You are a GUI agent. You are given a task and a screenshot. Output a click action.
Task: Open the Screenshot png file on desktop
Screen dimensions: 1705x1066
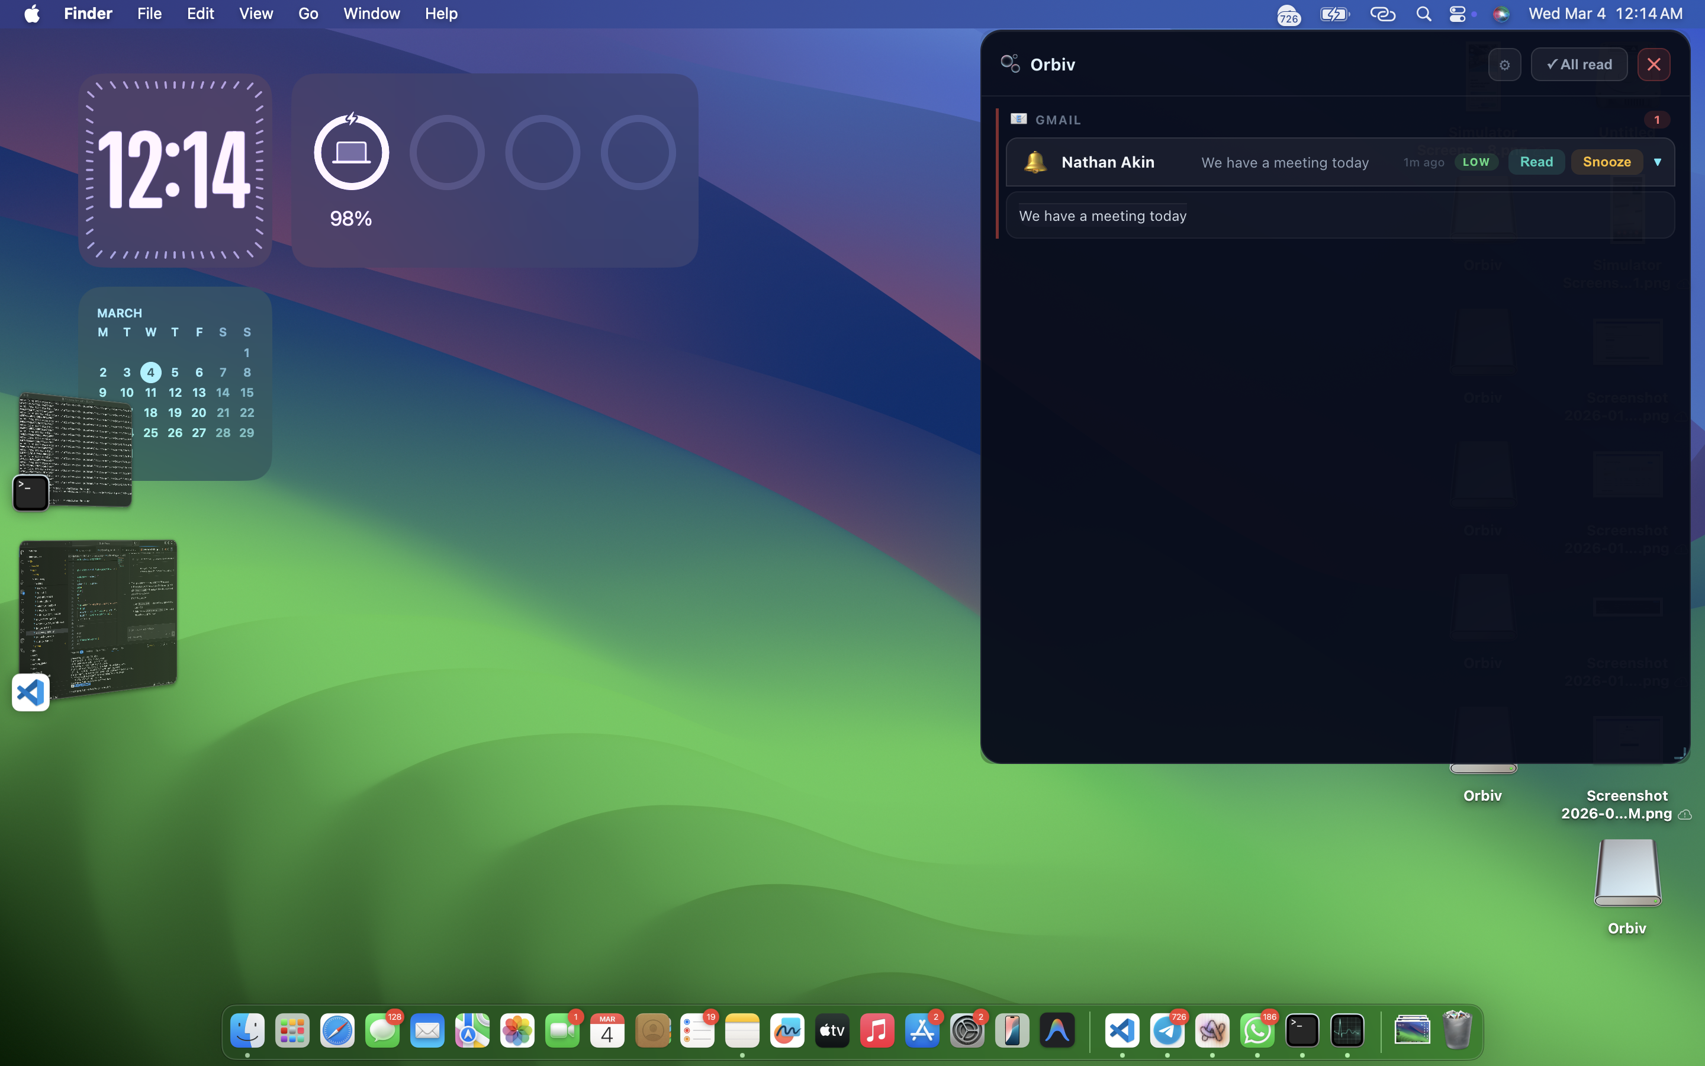tap(1626, 804)
